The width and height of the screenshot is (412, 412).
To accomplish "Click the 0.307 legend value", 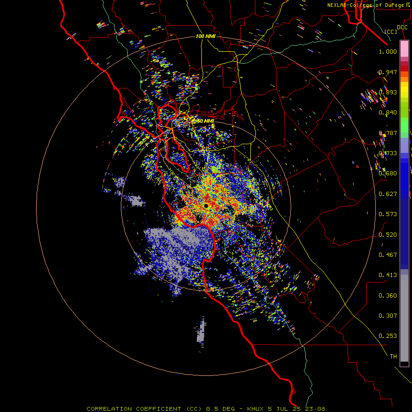I will tap(388, 316).
